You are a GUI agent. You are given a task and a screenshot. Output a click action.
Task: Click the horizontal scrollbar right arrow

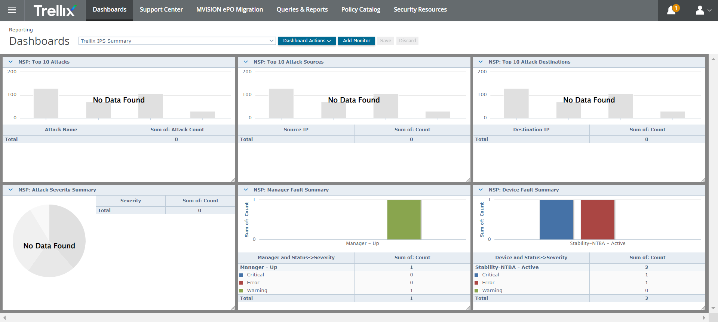[704, 318]
